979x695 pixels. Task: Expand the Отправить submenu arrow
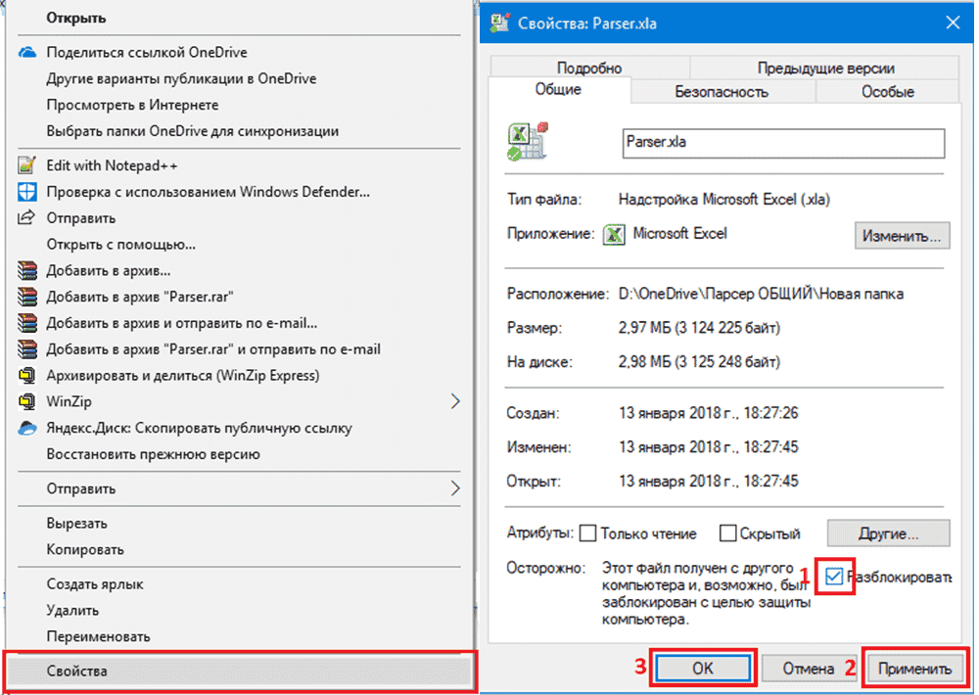pyautogui.click(x=456, y=488)
